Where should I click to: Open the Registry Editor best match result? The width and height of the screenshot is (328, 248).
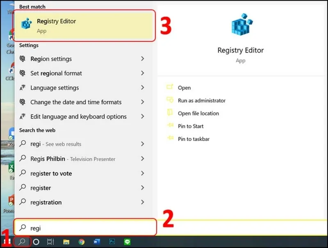tap(84, 26)
